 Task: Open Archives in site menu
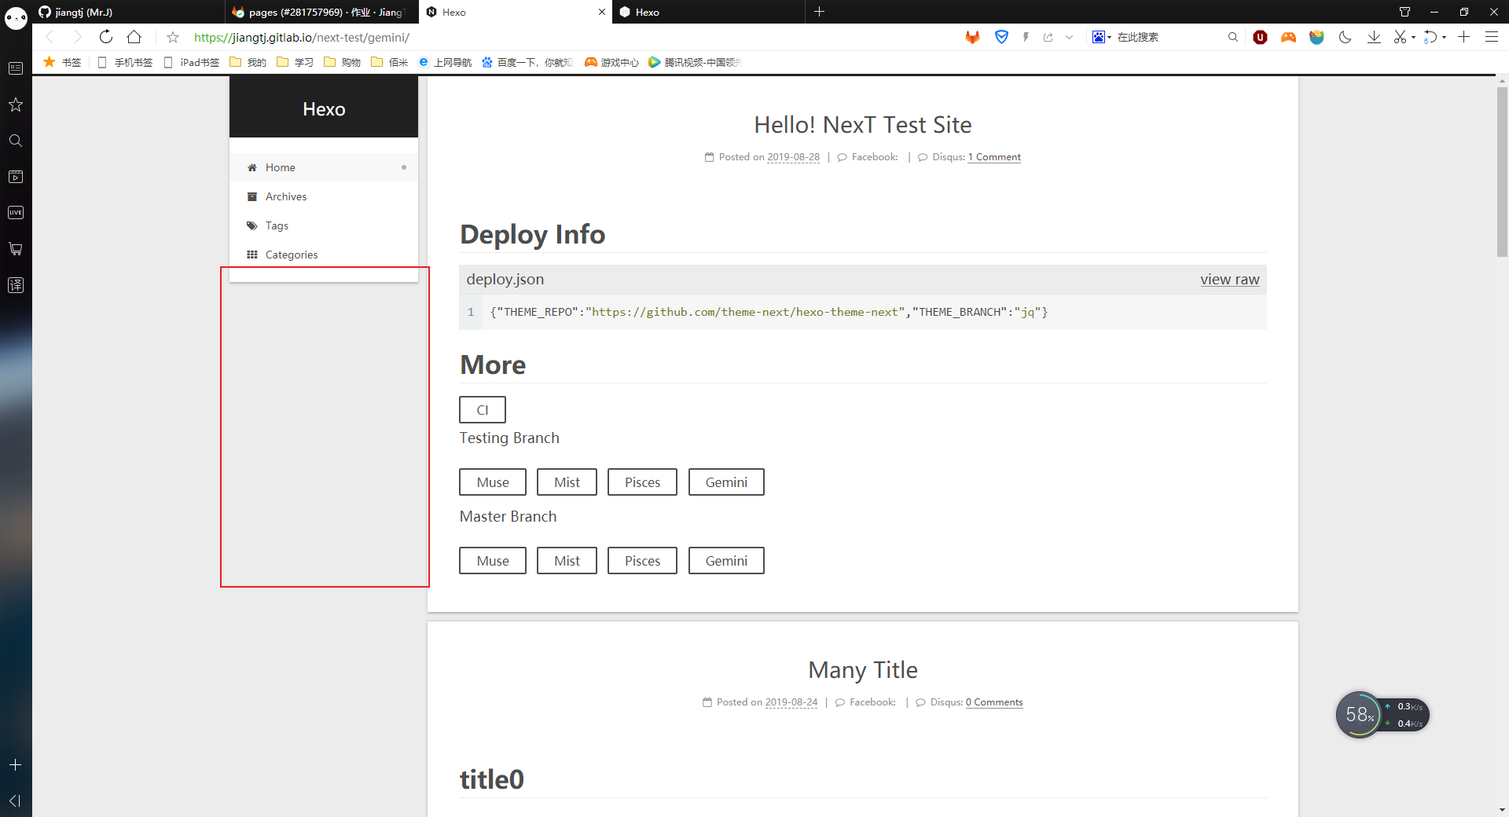324,196
